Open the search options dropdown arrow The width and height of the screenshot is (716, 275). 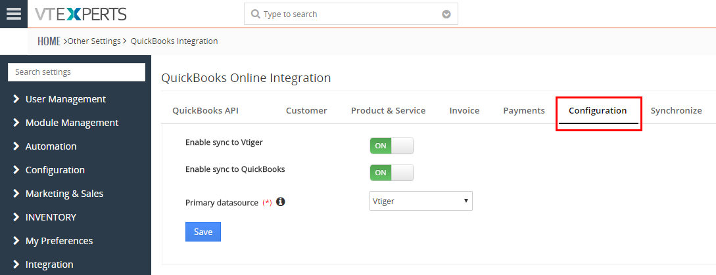446,14
